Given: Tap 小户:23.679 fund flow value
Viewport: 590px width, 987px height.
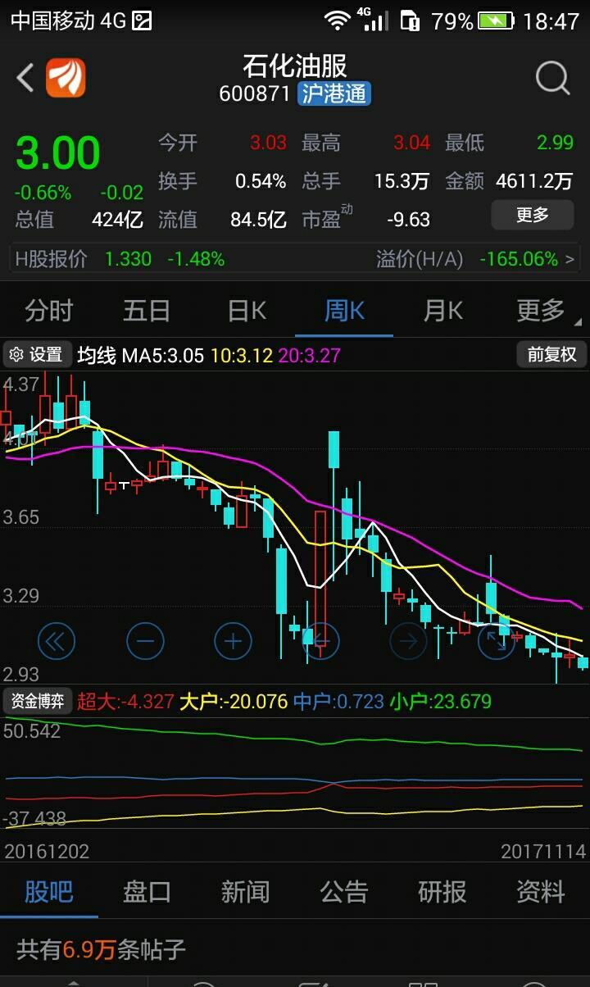Looking at the screenshot, I should click(x=440, y=702).
